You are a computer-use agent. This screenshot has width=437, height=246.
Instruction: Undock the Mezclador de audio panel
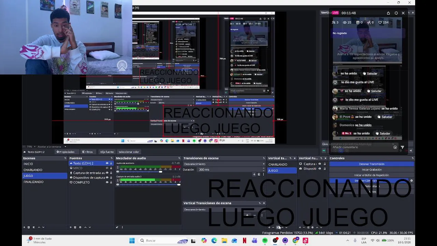[x=179, y=158]
